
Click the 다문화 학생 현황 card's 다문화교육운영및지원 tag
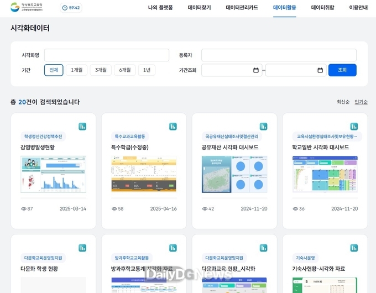(43, 258)
